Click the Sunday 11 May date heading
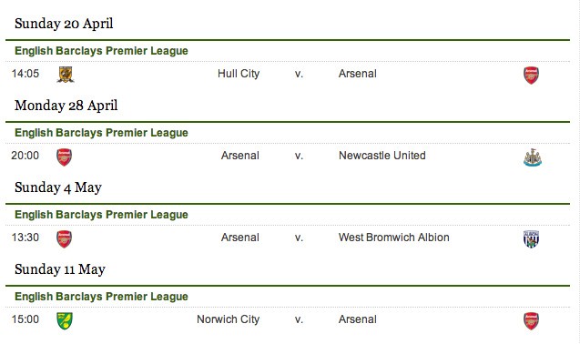The width and height of the screenshot is (580, 344). coord(60,269)
